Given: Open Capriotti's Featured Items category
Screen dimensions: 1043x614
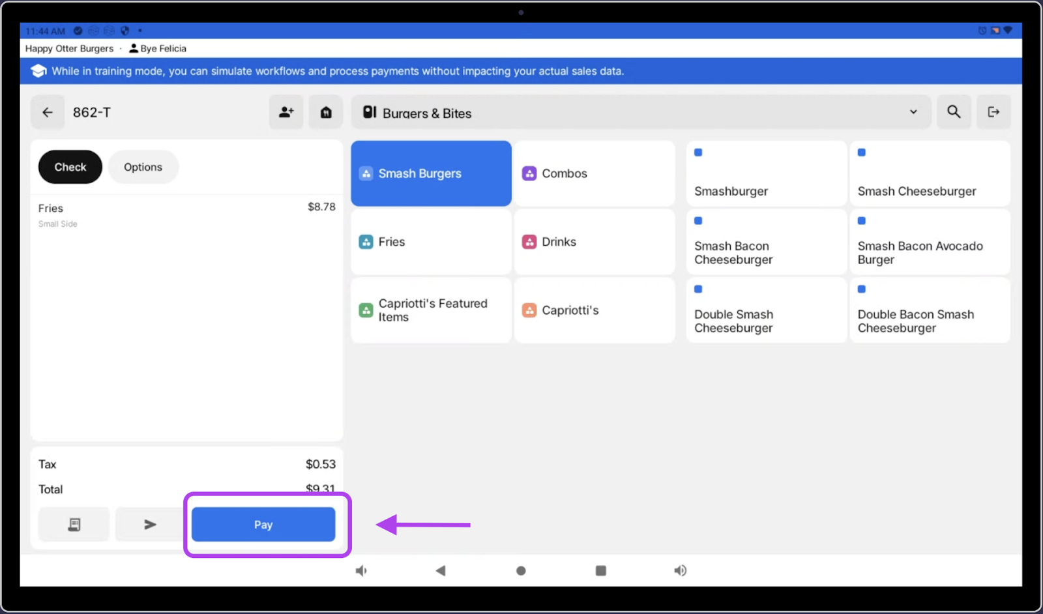Looking at the screenshot, I should (431, 310).
